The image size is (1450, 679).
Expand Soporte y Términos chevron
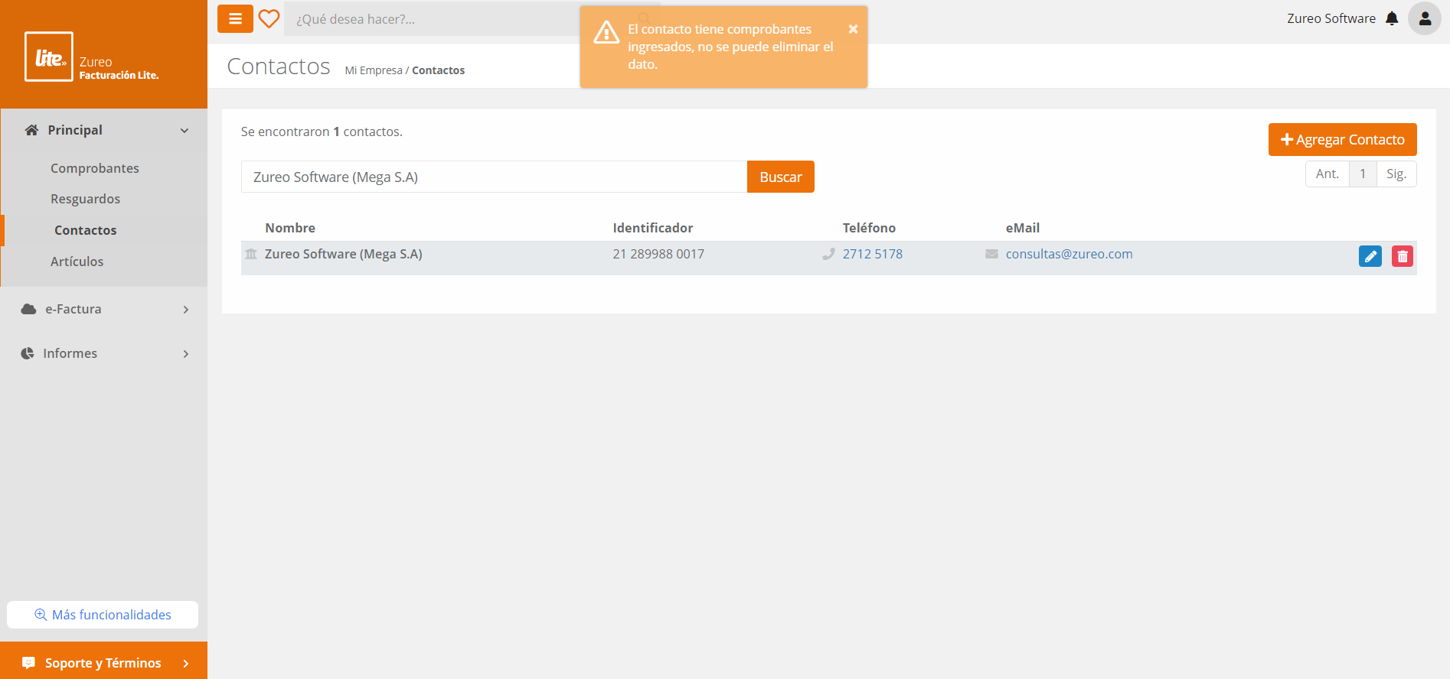186,664
